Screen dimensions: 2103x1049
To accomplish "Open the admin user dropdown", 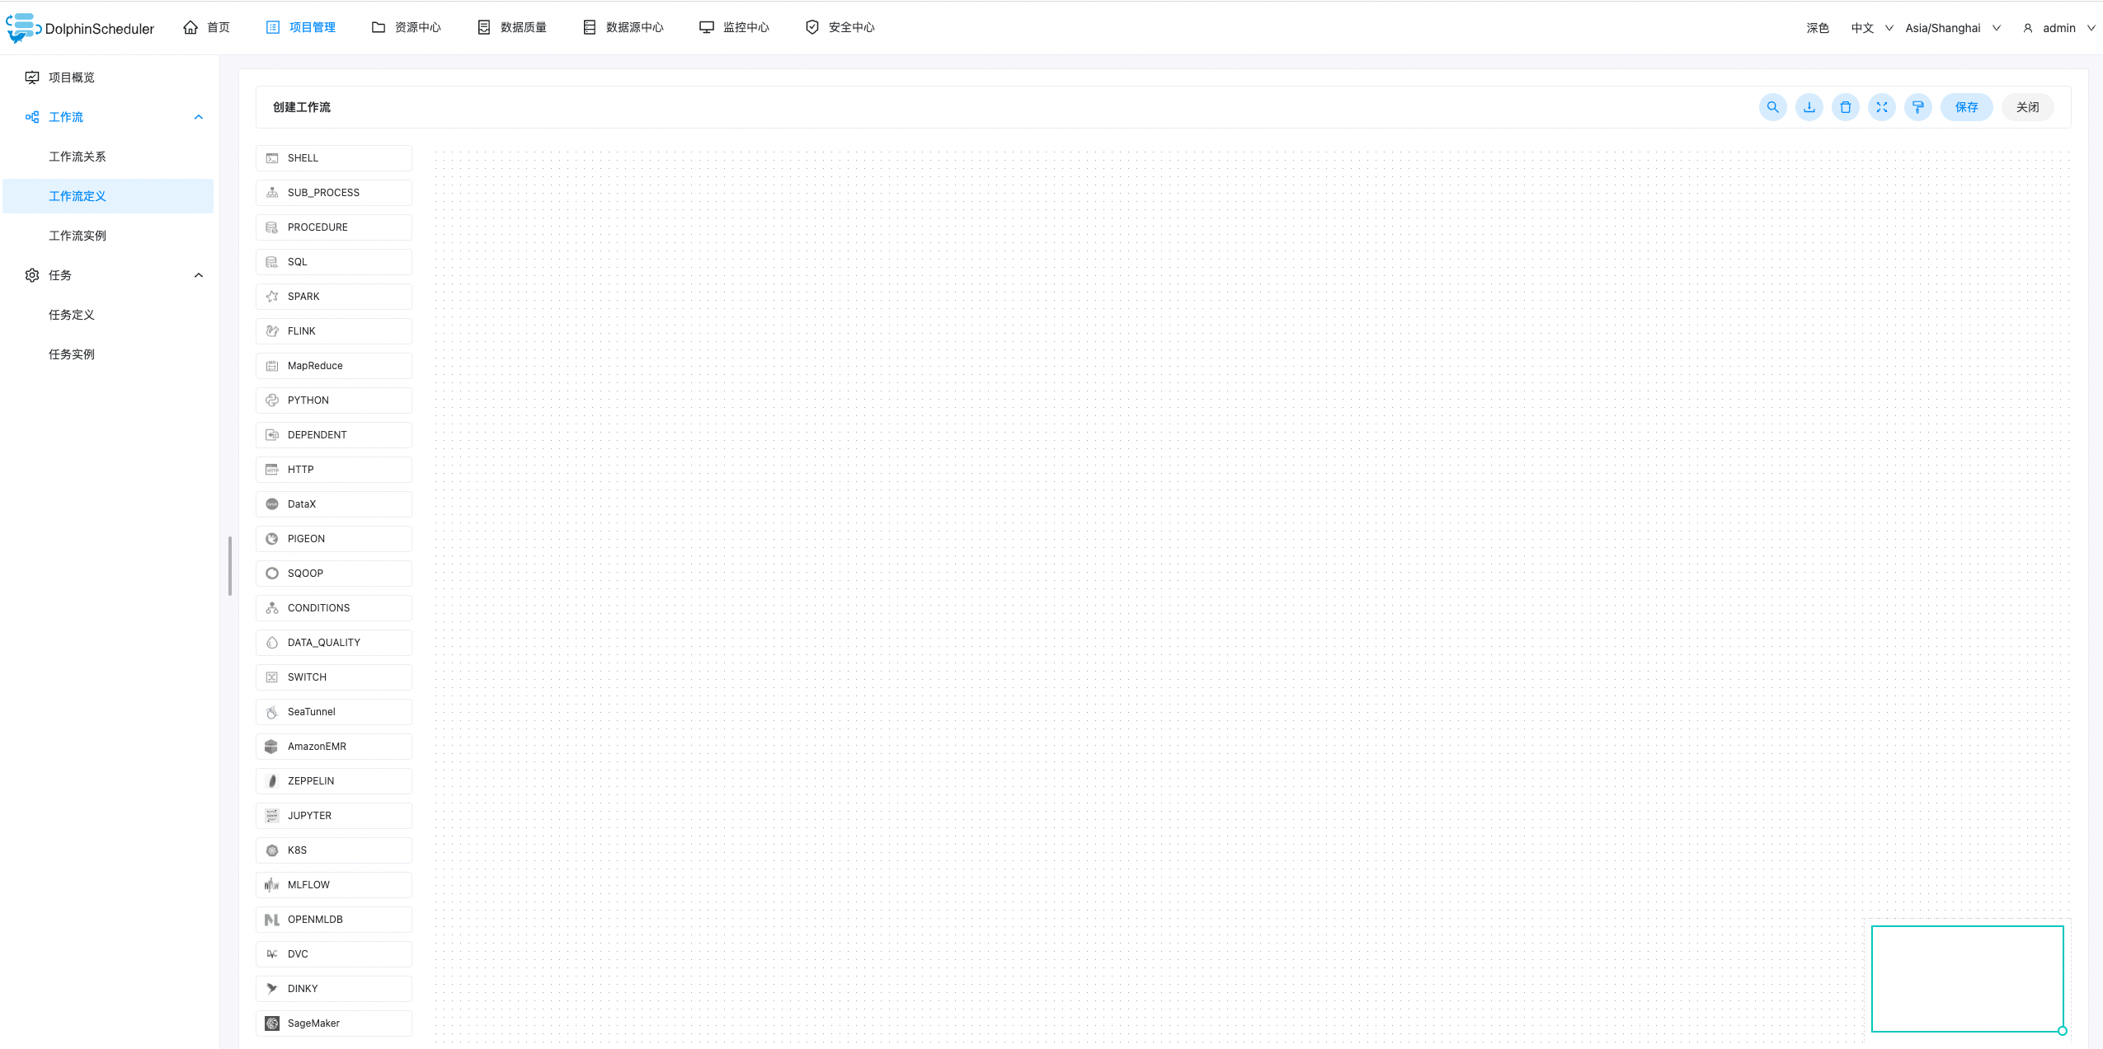I will (2058, 28).
